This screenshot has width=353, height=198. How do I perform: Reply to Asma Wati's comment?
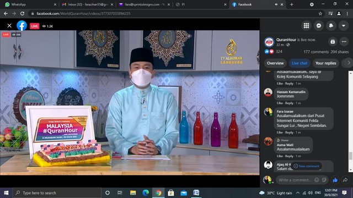[x=289, y=156]
